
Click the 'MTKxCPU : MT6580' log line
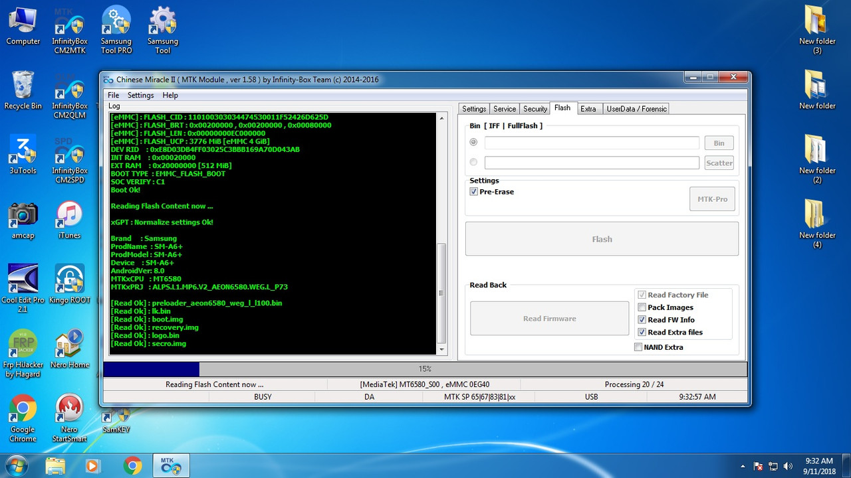(x=146, y=279)
